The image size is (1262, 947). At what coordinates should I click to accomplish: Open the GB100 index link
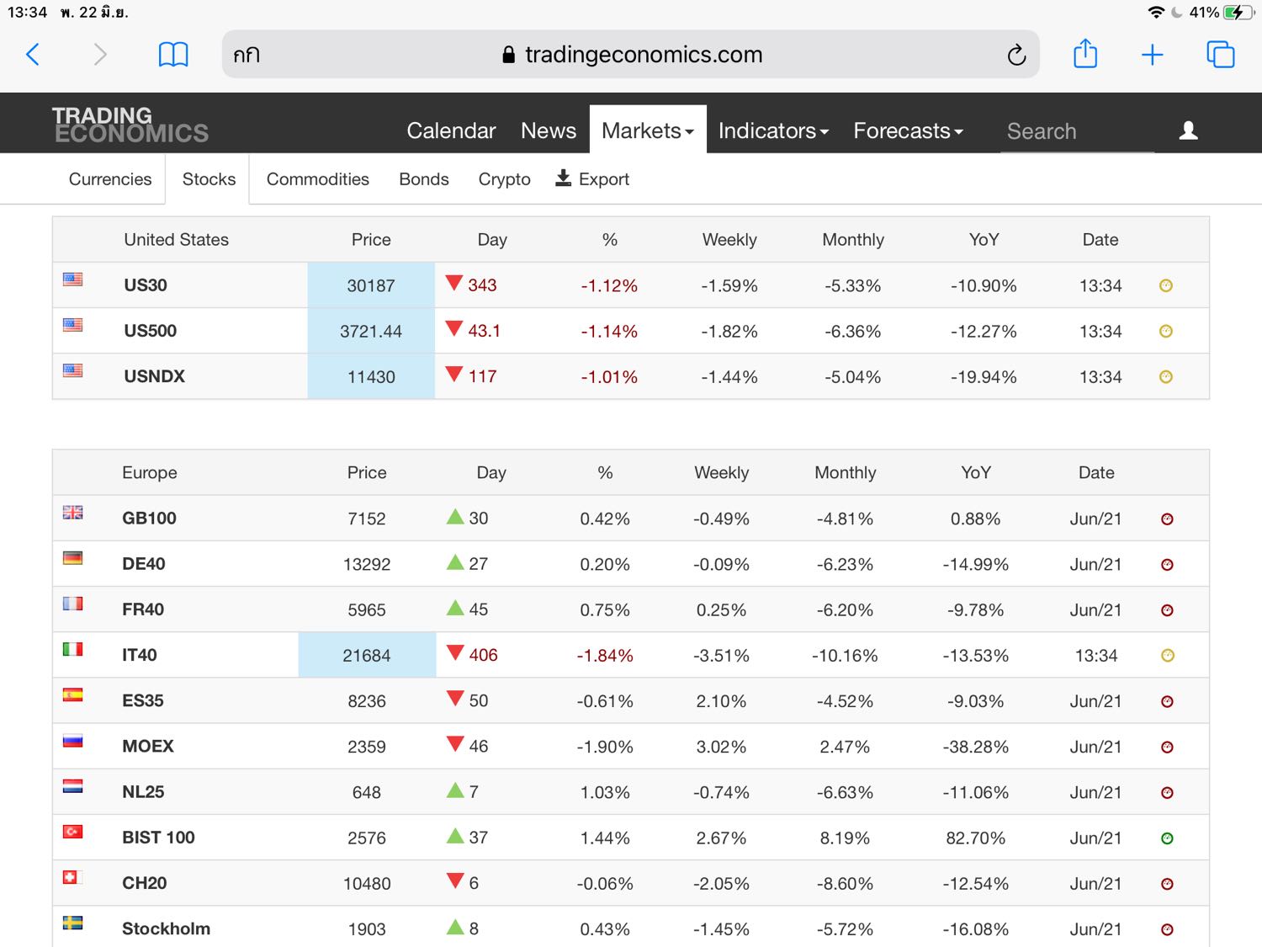tap(149, 519)
